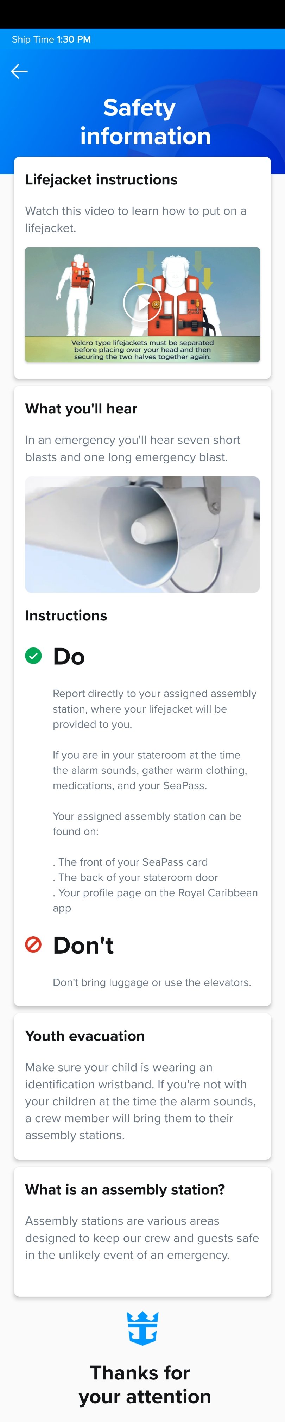Select the Safety information page title

142,122
